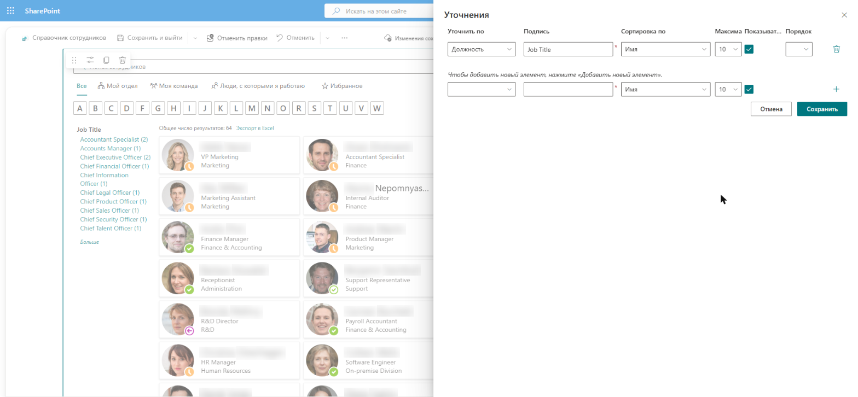Screen dimensions: 858x397
Task: Open the SharePoint app launcher grid
Action: coord(10,10)
